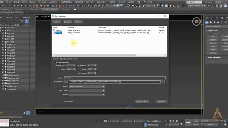Open the Preset dropdown in Batch Render

tap(87, 95)
